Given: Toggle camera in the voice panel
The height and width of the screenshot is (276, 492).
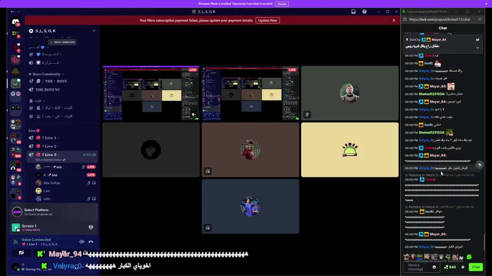Looking at the screenshot, I should [x=21, y=253].
